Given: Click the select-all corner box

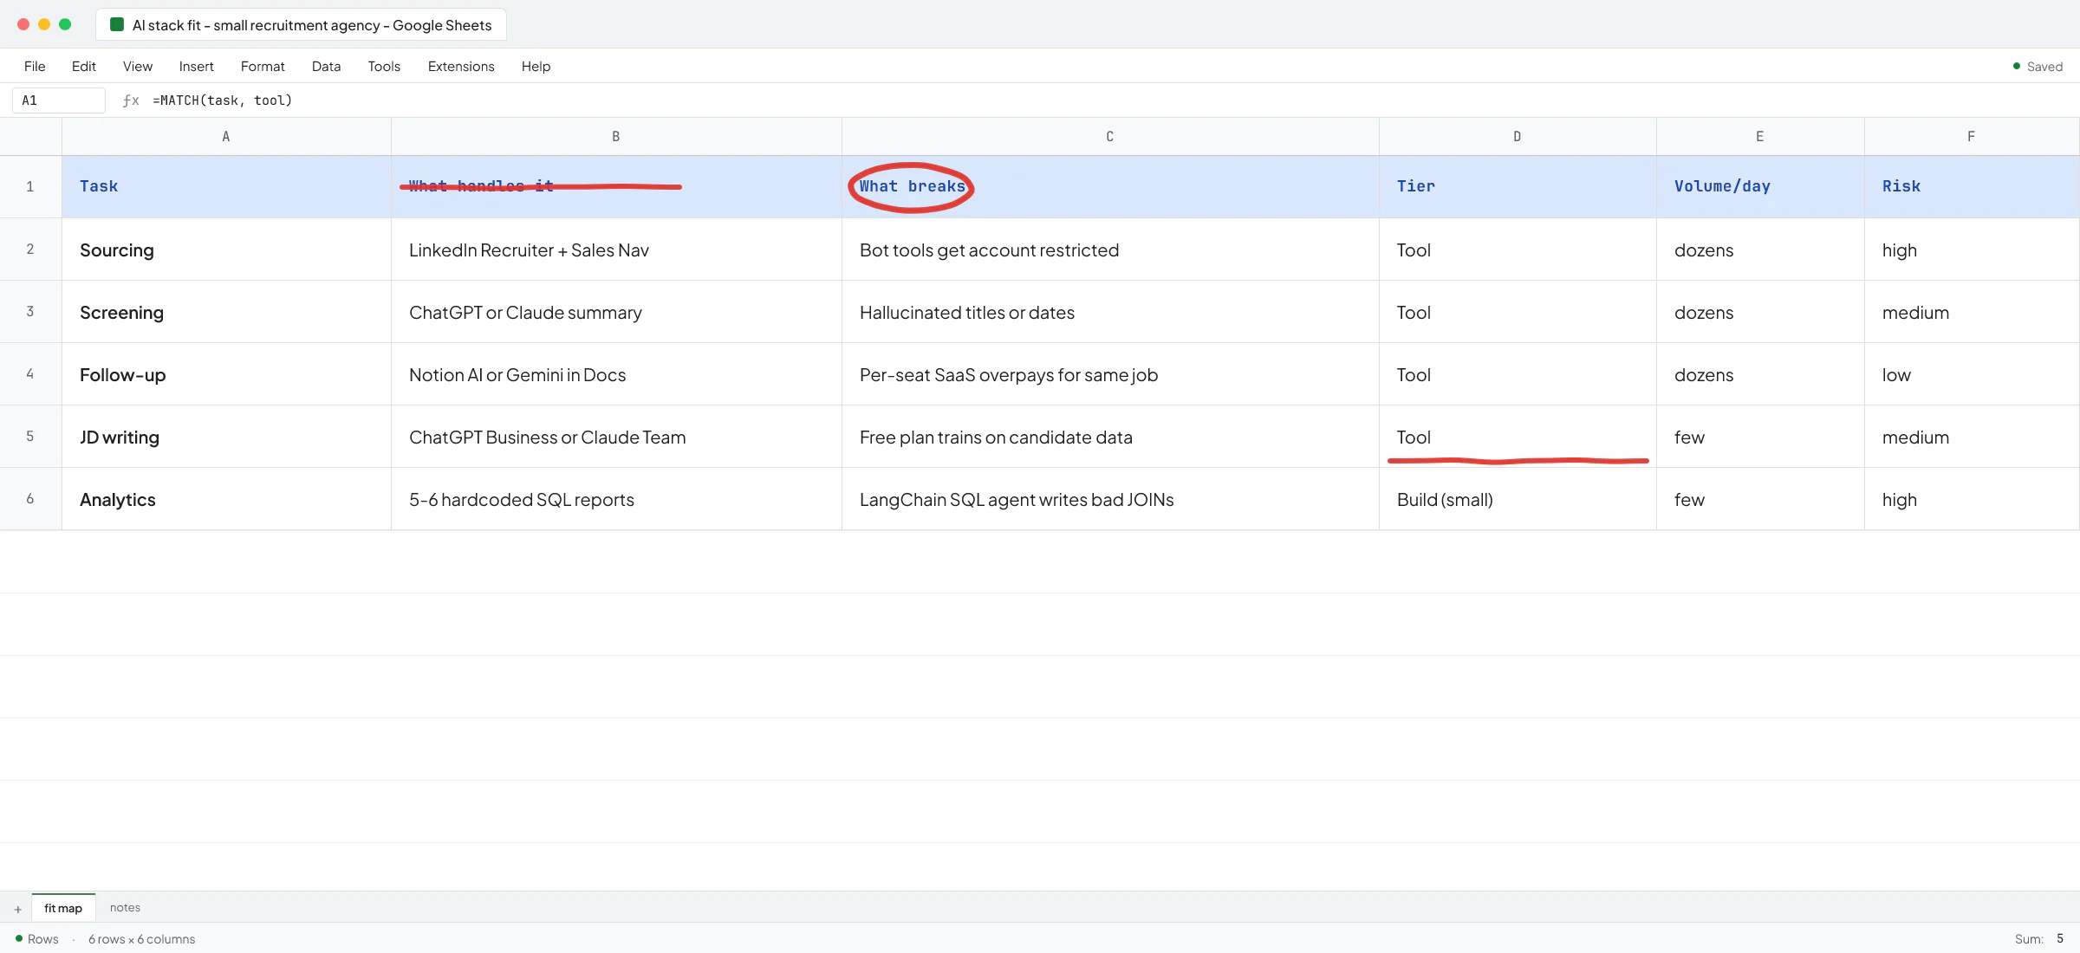Looking at the screenshot, I should 30,137.
